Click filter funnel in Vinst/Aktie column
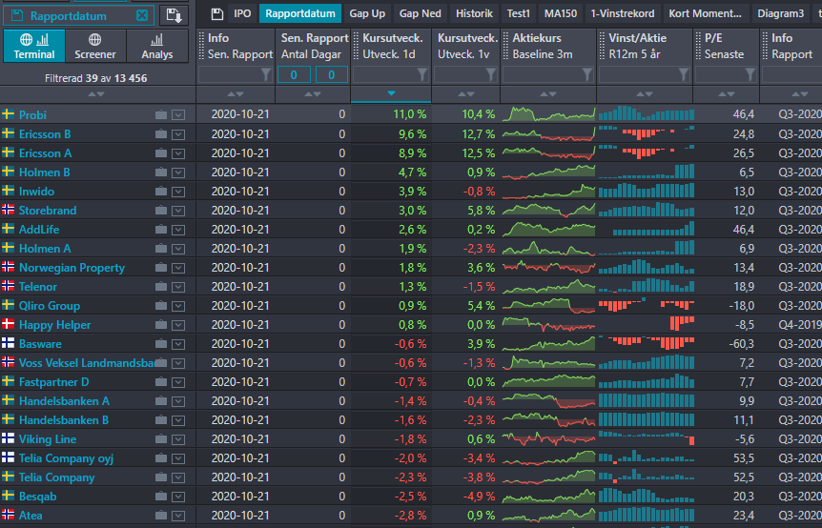822x528 pixels. coord(684,75)
